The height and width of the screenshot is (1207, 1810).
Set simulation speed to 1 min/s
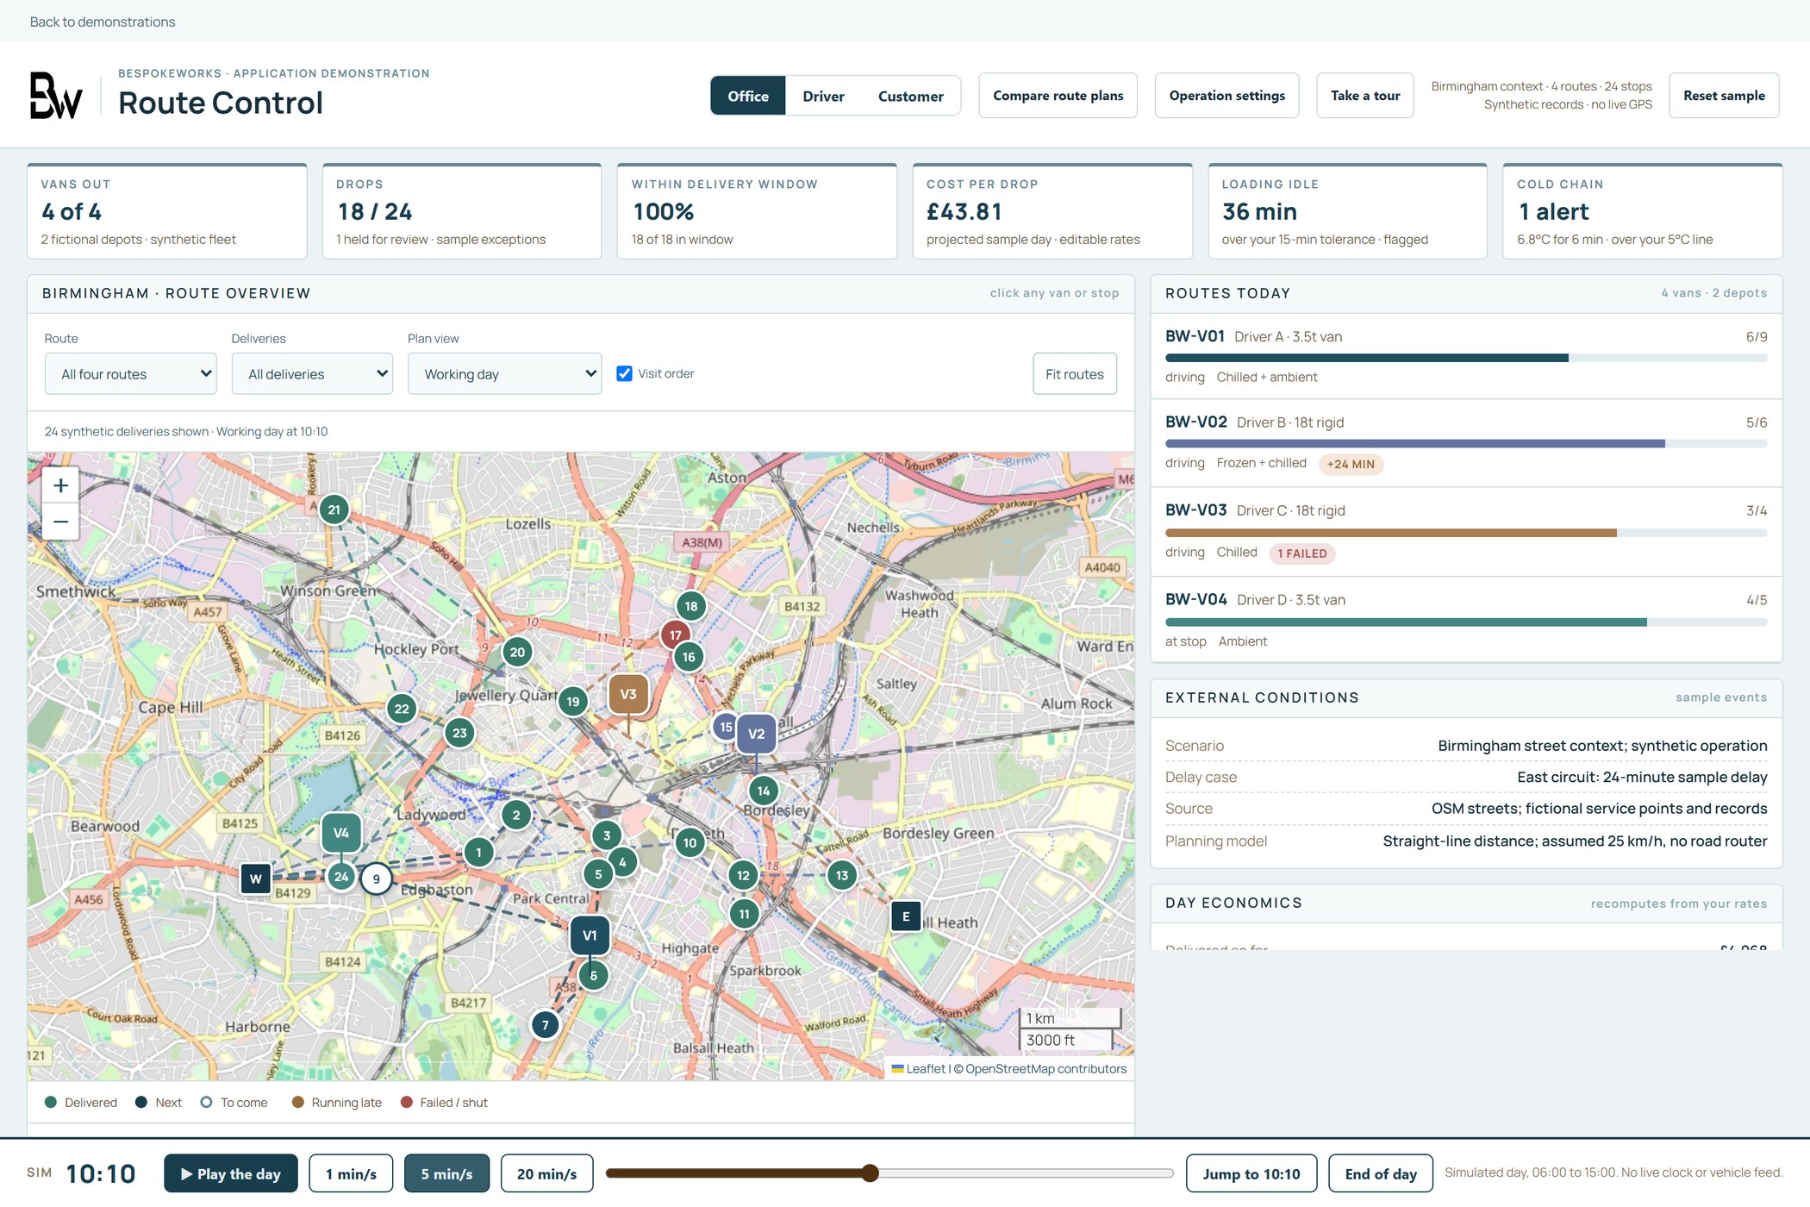pyautogui.click(x=351, y=1173)
